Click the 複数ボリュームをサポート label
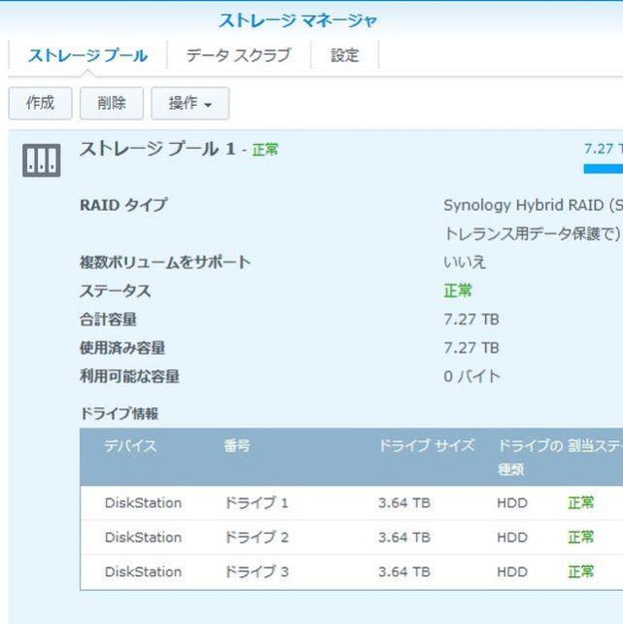 [x=165, y=262]
